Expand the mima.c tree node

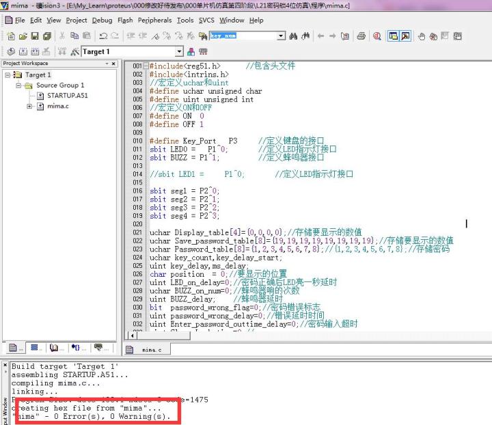tap(29, 106)
